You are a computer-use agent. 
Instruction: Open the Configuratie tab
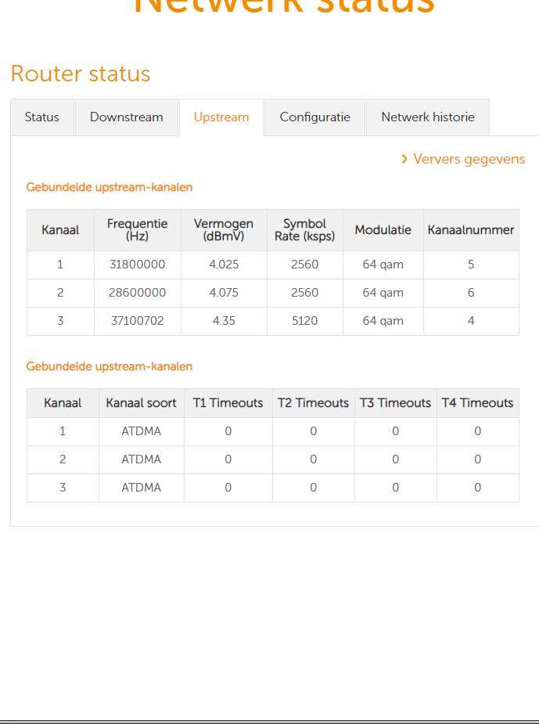coord(314,117)
